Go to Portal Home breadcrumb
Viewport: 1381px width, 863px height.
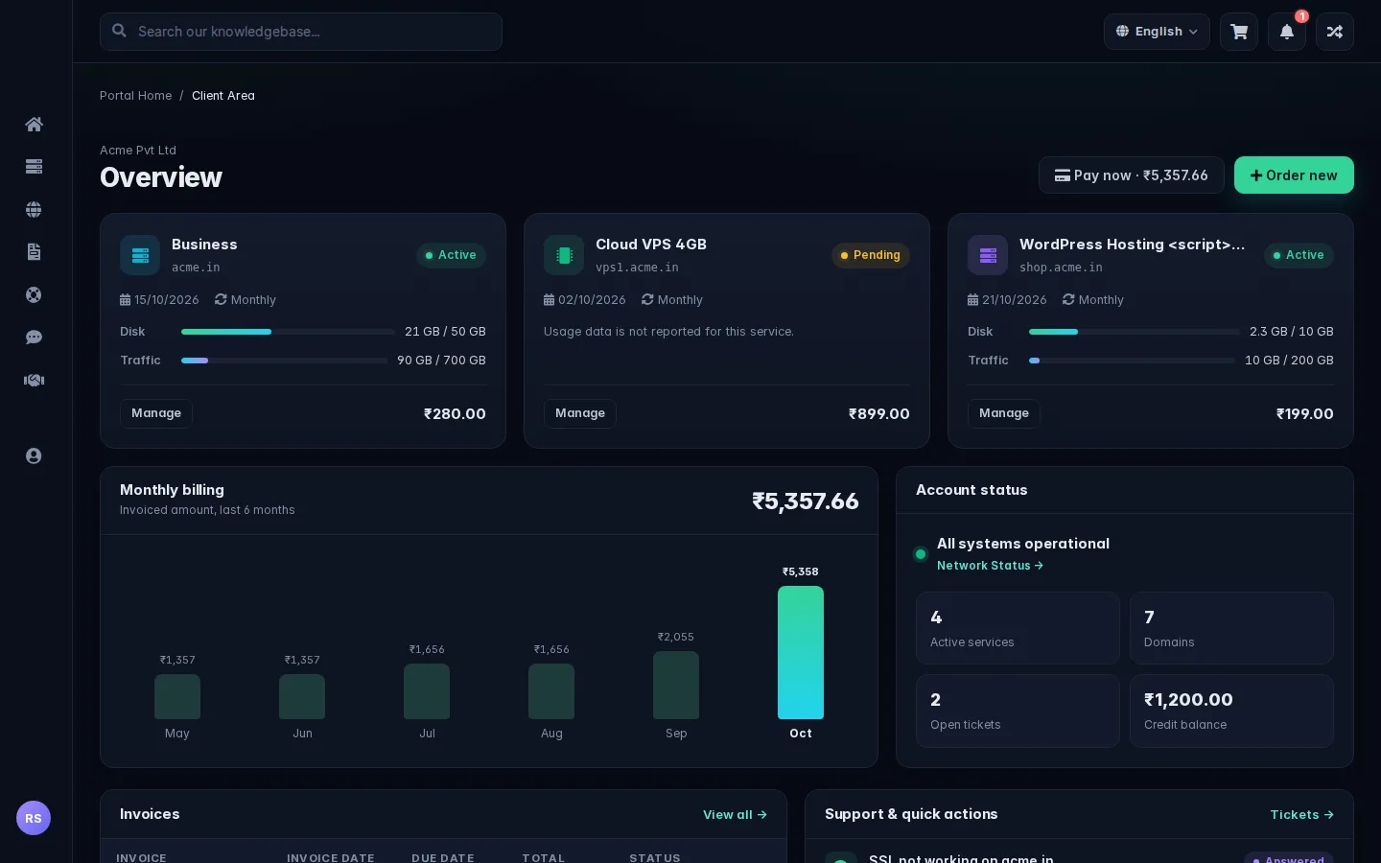click(136, 96)
